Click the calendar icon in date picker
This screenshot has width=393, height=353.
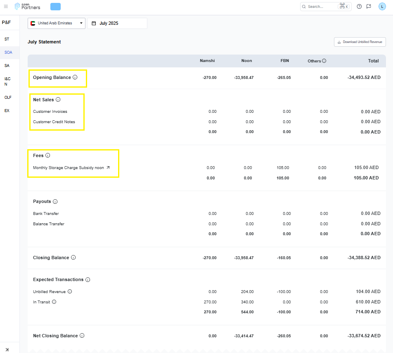(x=94, y=23)
